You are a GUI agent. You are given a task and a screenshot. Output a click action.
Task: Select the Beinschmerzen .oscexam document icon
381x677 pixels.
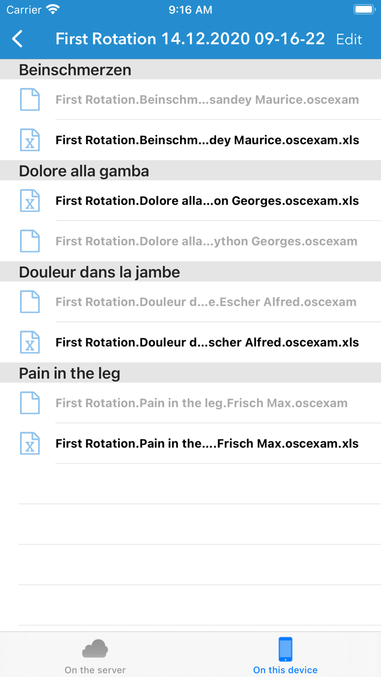pyautogui.click(x=30, y=100)
